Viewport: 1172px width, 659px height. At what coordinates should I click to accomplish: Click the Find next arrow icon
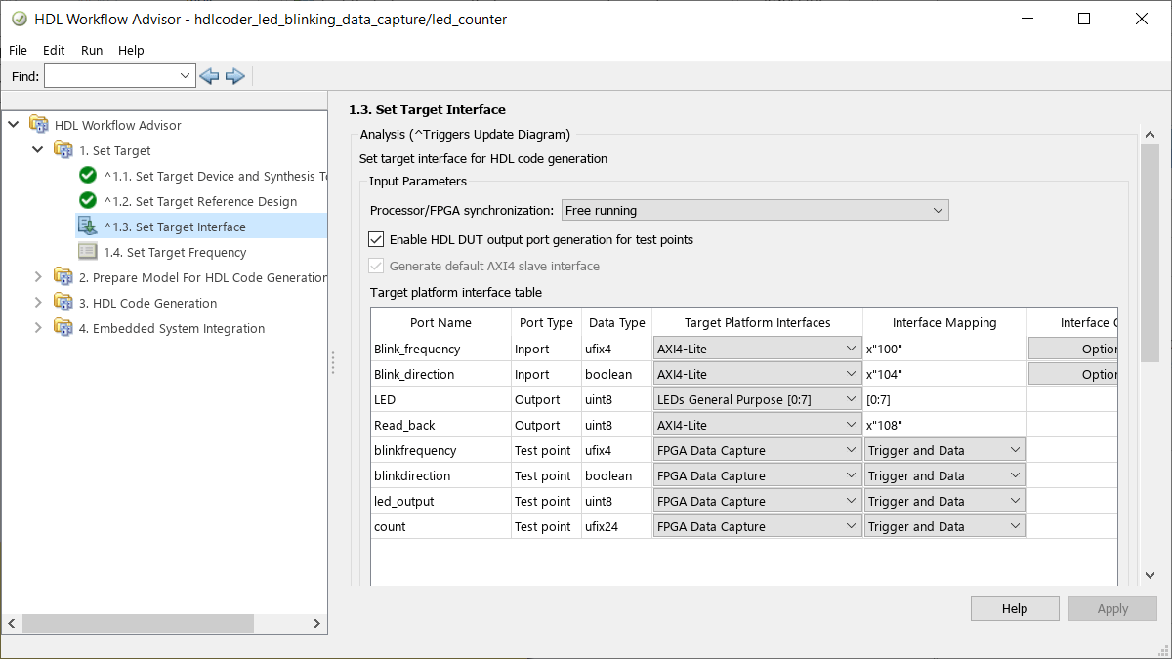pos(234,76)
